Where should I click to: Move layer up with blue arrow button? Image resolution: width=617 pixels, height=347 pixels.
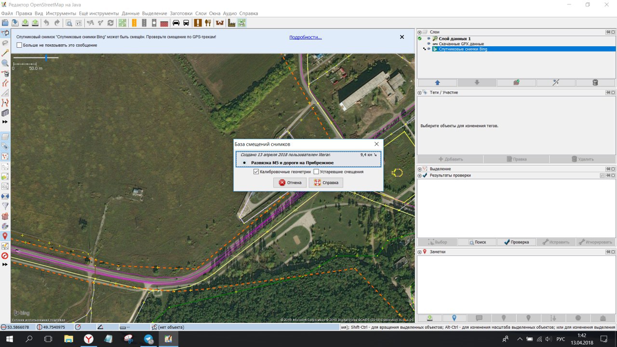437,82
